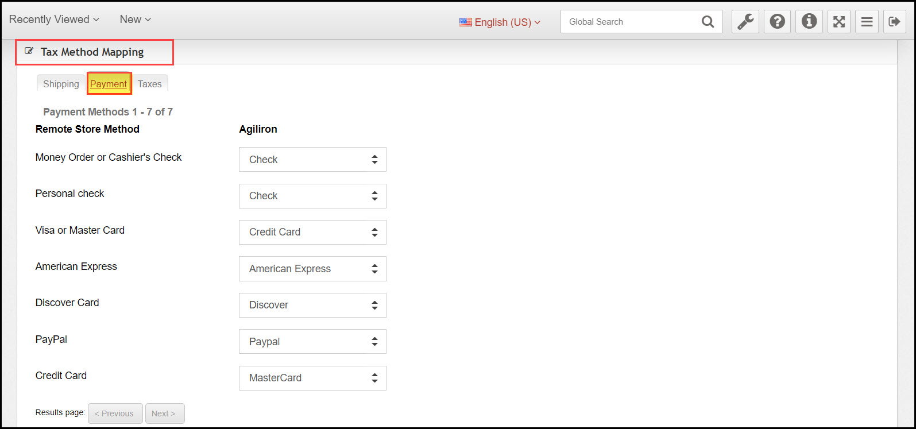Click the Next results page button
Viewport: 916px width, 429px height.
click(x=165, y=413)
